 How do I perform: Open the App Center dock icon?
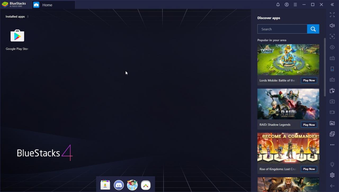105,185
